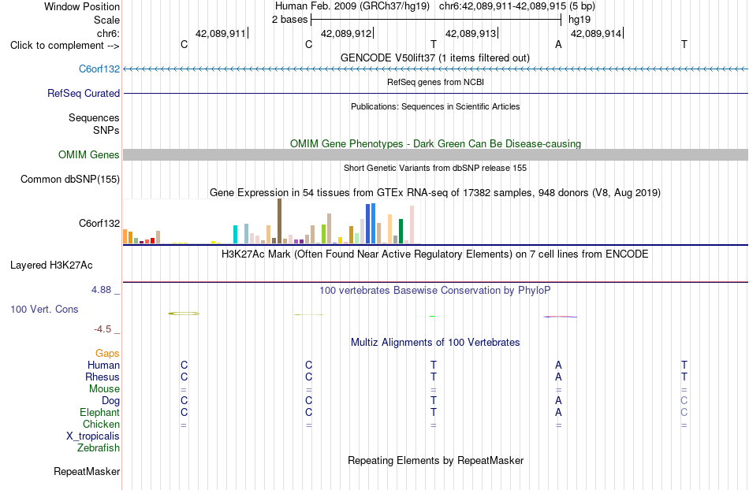Viewport: 749px width, 490px height.
Task: Open the 100 Vert. Cons track label
Action: pos(44,309)
